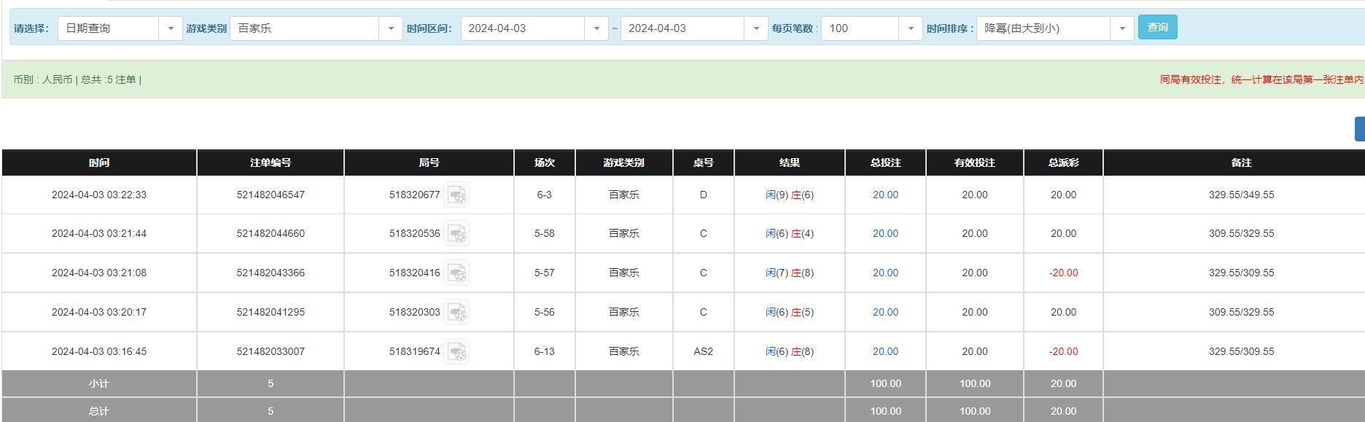Click the 注单编号 column header
Viewport: 1365px width, 422px height.
271,163
